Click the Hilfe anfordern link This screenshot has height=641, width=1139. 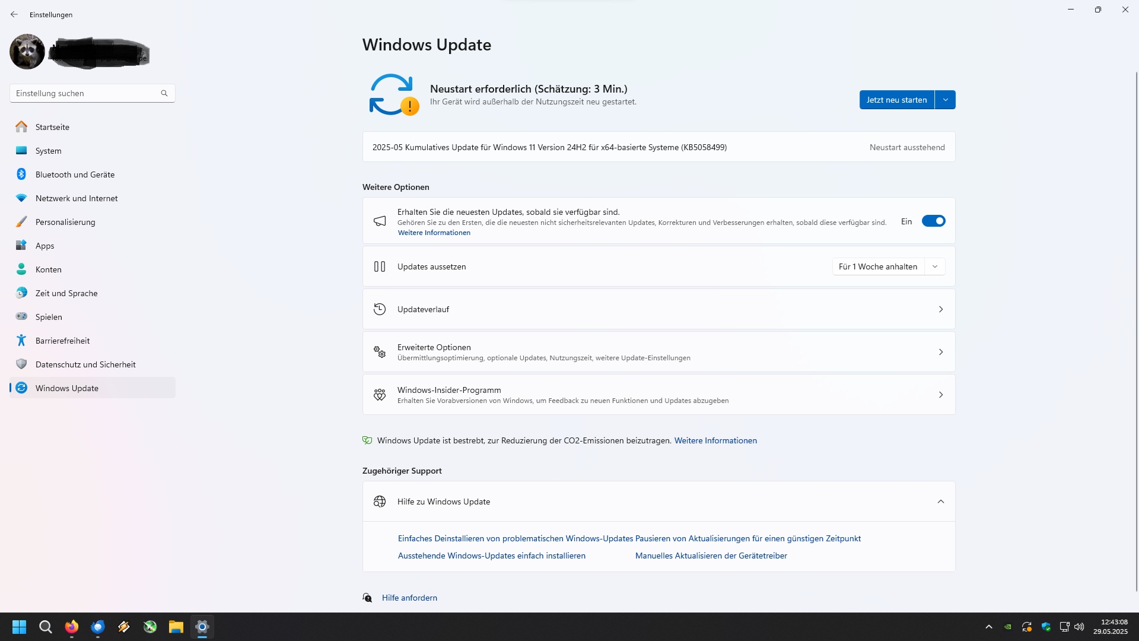pos(409,598)
